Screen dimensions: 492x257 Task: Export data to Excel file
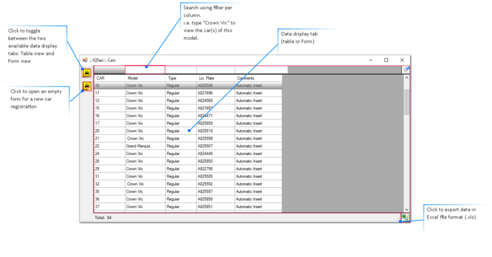[x=405, y=217]
